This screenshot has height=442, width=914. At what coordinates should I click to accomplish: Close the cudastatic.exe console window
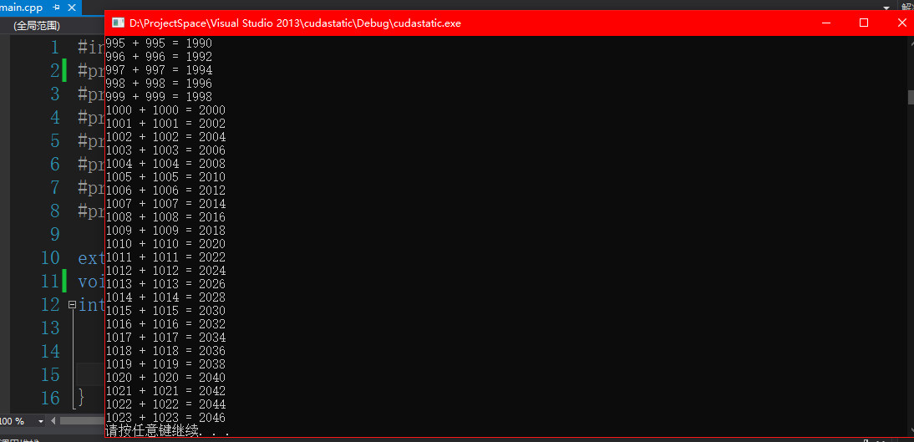tap(901, 23)
